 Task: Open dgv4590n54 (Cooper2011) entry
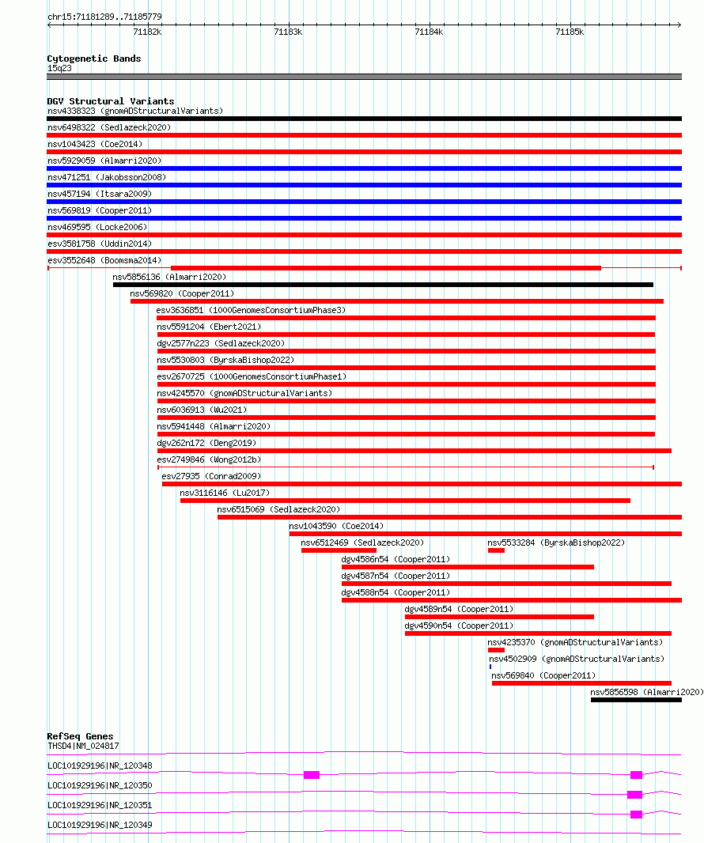click(x=460, y=627)
